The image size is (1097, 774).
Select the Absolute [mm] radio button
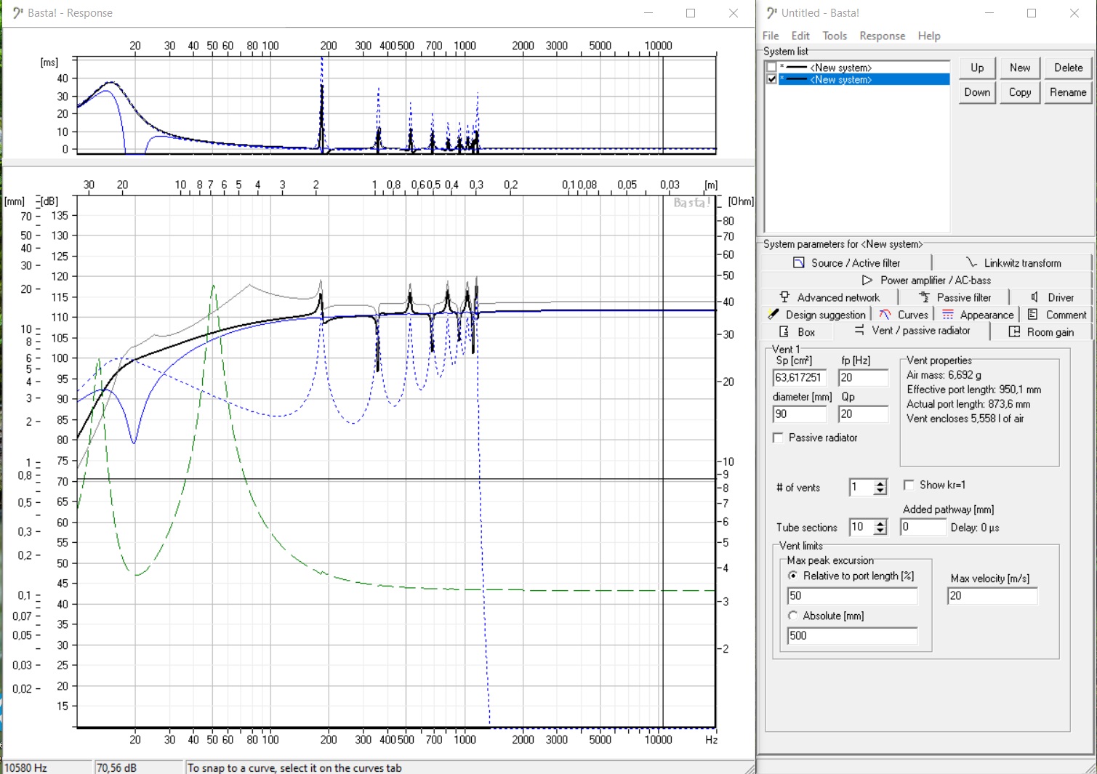793,616
